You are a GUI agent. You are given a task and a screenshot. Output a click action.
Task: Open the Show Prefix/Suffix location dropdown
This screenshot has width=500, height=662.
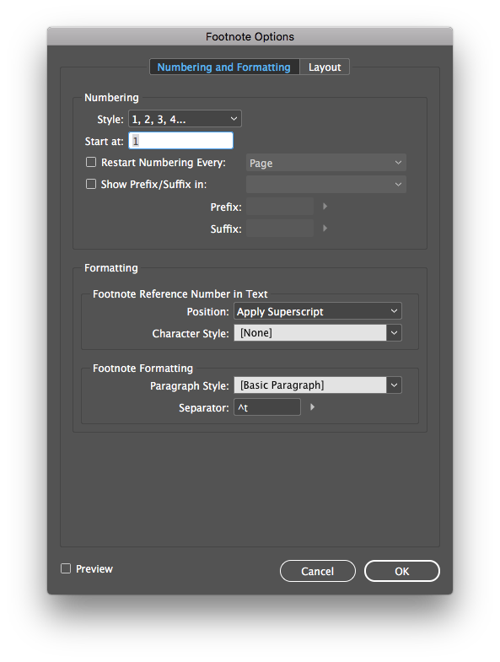click(326, 185)
